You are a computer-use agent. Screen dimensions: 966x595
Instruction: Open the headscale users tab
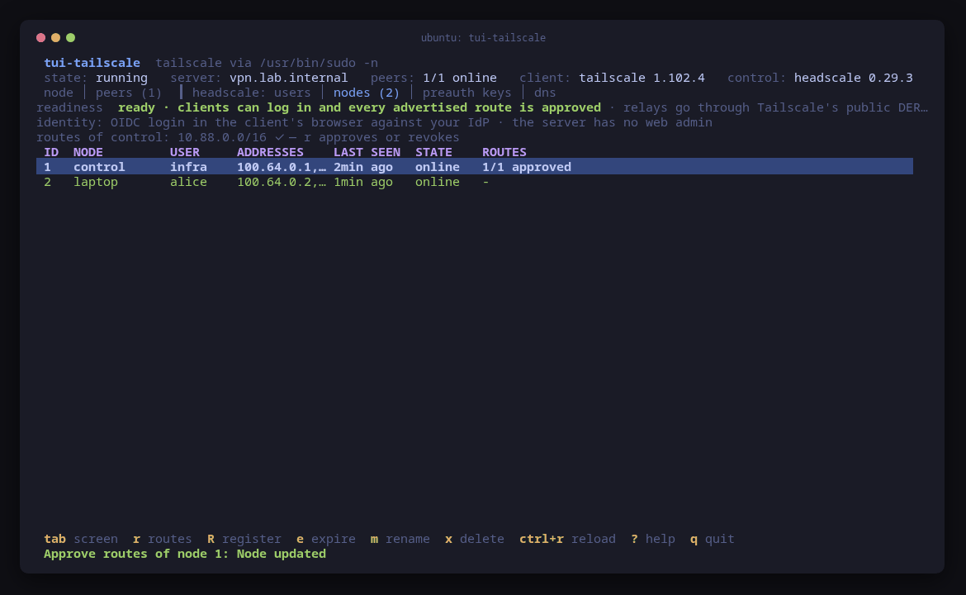tap(251, 93)
